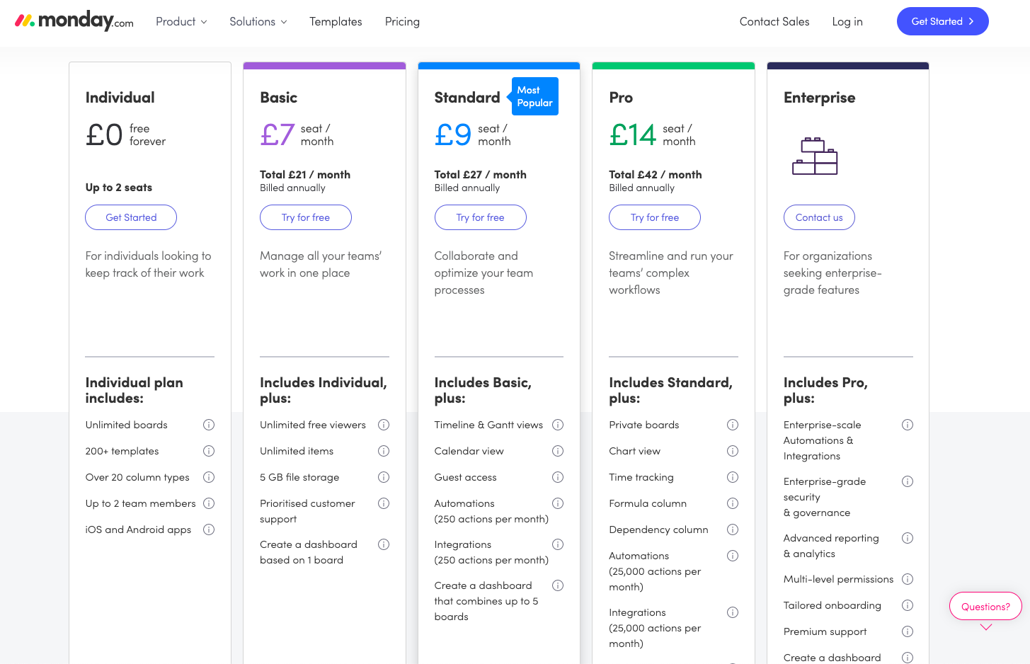Show info for Unlimited free viewers
The width and height of the screenshot is (1030, 664).
[384, 425]
